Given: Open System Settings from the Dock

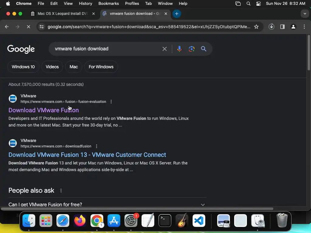Looking at the screenshot, I should (131, 221).
